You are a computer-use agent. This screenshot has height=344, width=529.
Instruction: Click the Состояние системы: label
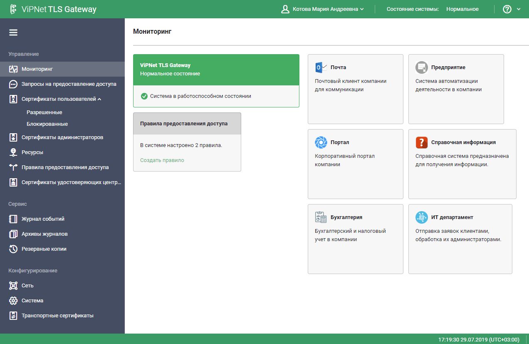(413, 9)
